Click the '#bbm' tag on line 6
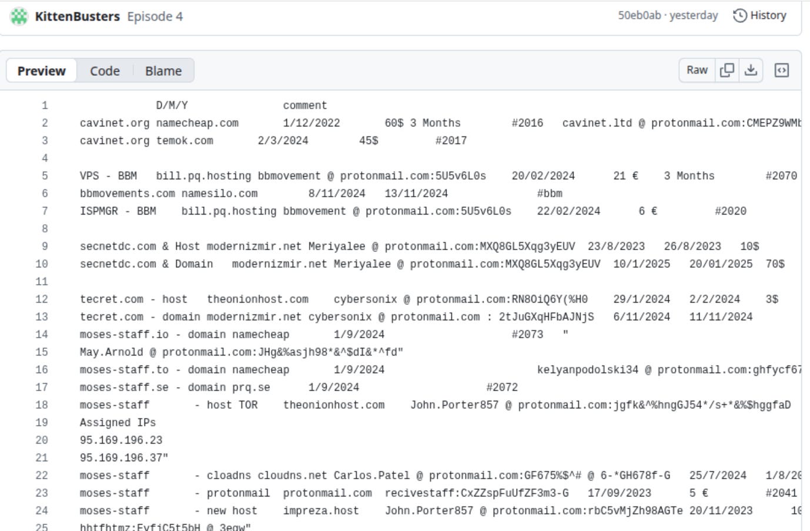 [550, 194]
